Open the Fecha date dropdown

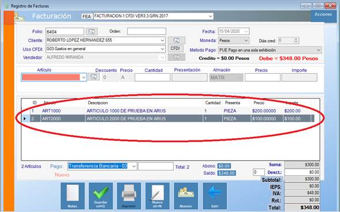pyautogui.click(x=246, y=32)
